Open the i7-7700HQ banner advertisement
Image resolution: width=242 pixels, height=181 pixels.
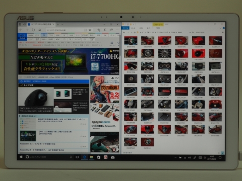pyautogui.click(x=69, y=61)
